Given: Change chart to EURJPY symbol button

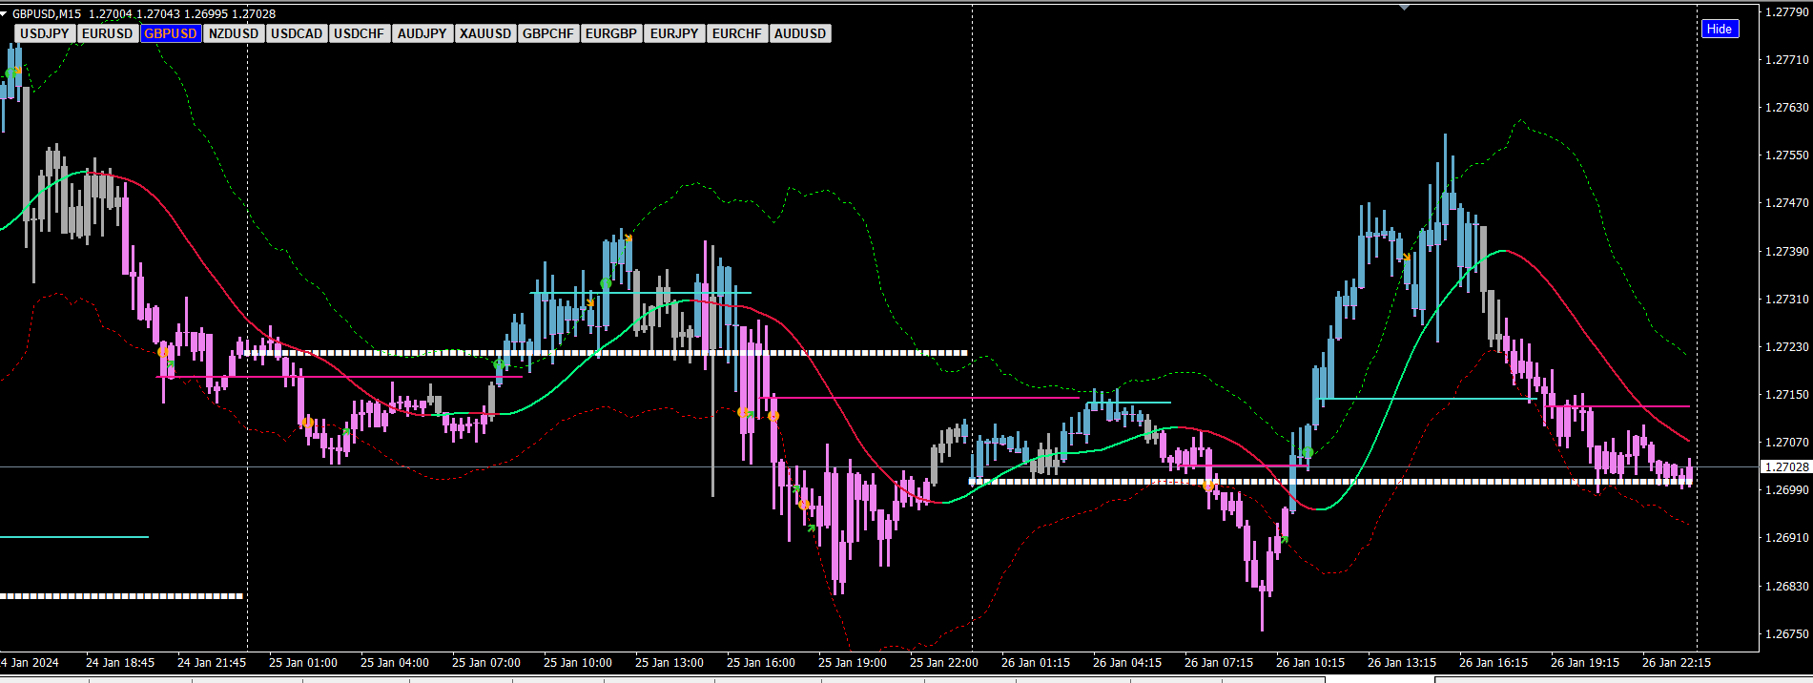Looking at the screenshot, I should [x=674, y=33].
